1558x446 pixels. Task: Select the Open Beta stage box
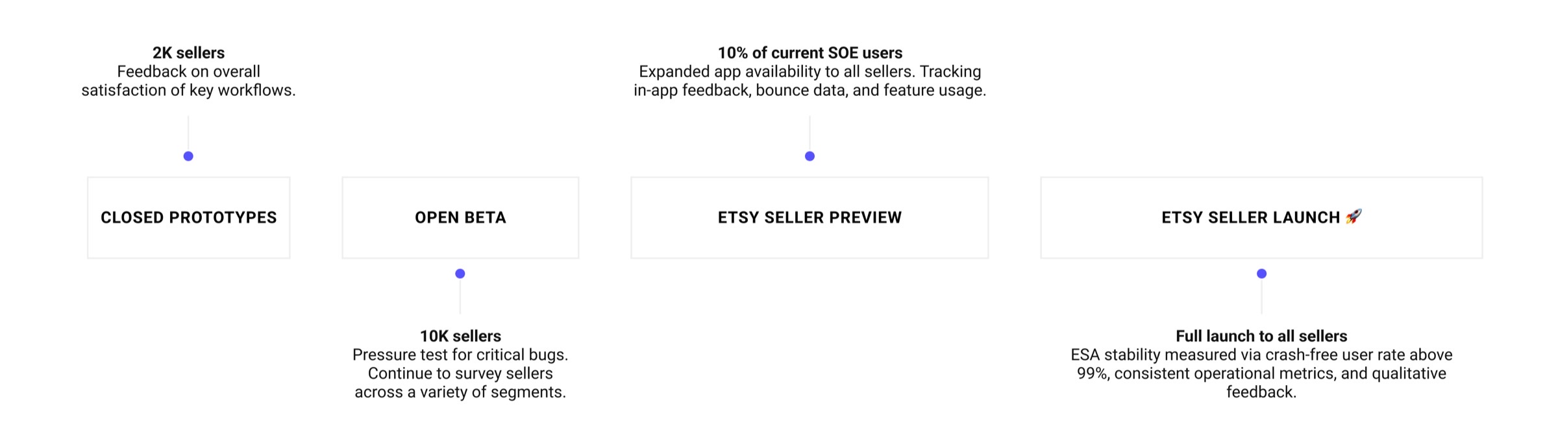[x=460, y=218]
